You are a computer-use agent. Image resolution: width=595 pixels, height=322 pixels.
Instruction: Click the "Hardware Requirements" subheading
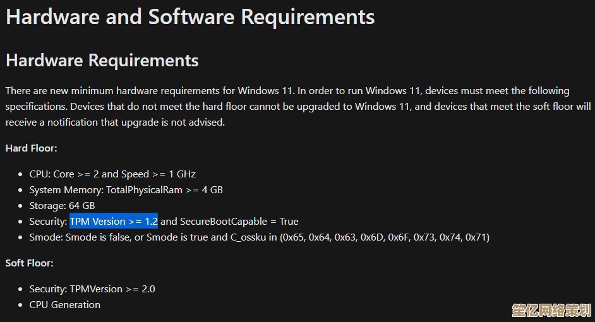click(x=102, y=61)
